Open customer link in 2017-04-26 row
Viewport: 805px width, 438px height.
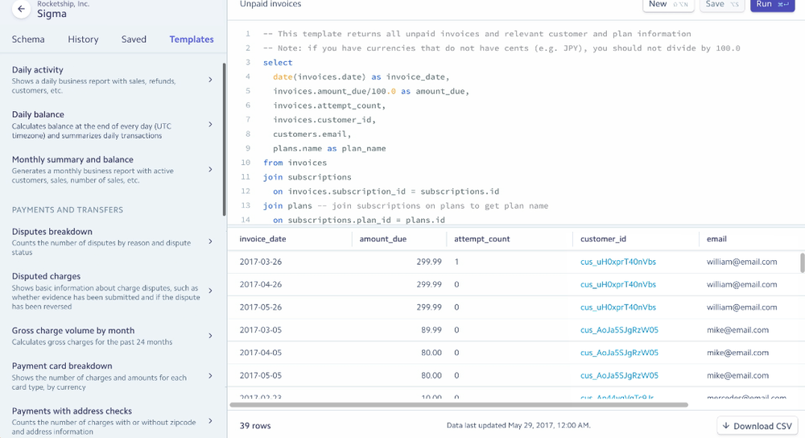pos(618,284)
